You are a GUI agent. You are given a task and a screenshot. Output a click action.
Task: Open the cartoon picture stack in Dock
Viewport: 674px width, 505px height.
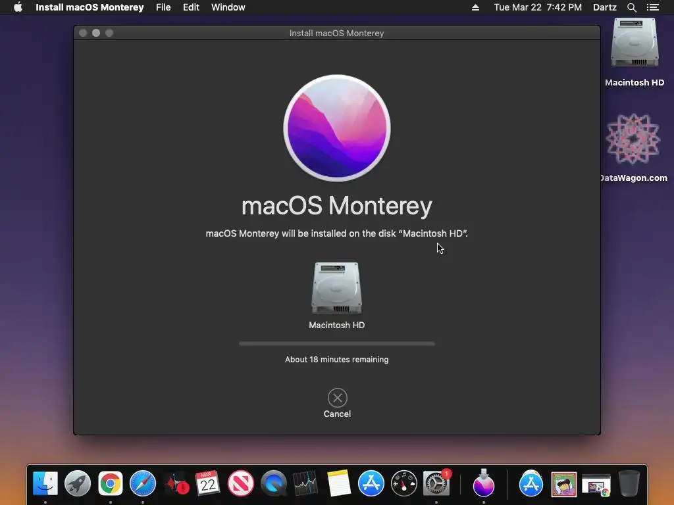(564, 484)
